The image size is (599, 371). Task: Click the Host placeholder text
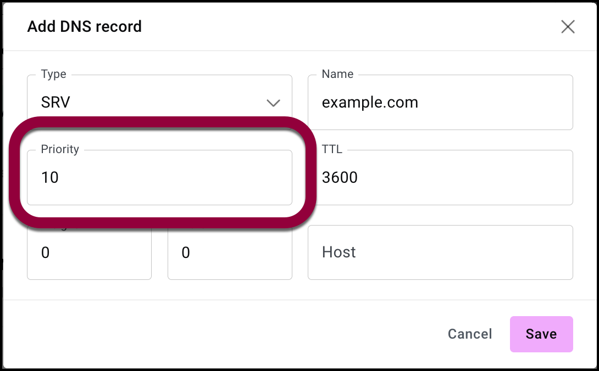pyautogui.click(x=339, y=252)
